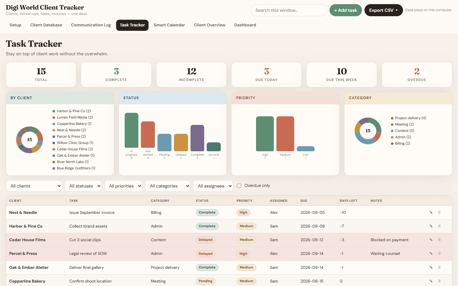Toggle the Overdue only checkbox
Image resolution: width=458 pixels, height=286 pixels.
(x=239, y=186)
